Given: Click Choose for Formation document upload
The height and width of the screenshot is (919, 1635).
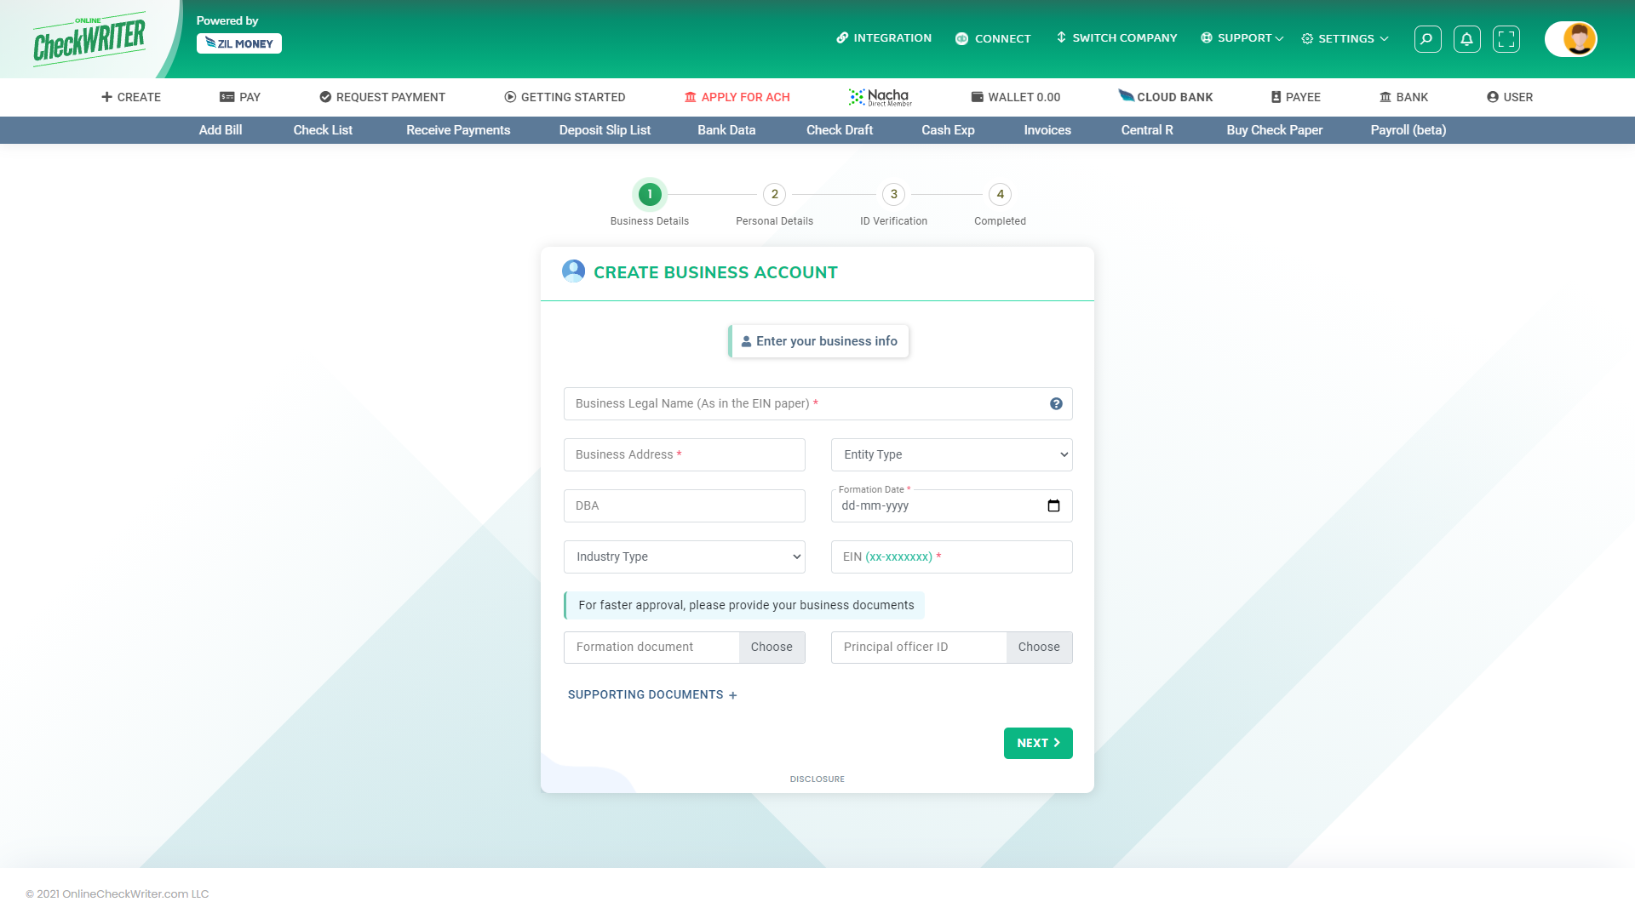Looking at the screenshot, I should click(x=772, y=647).
